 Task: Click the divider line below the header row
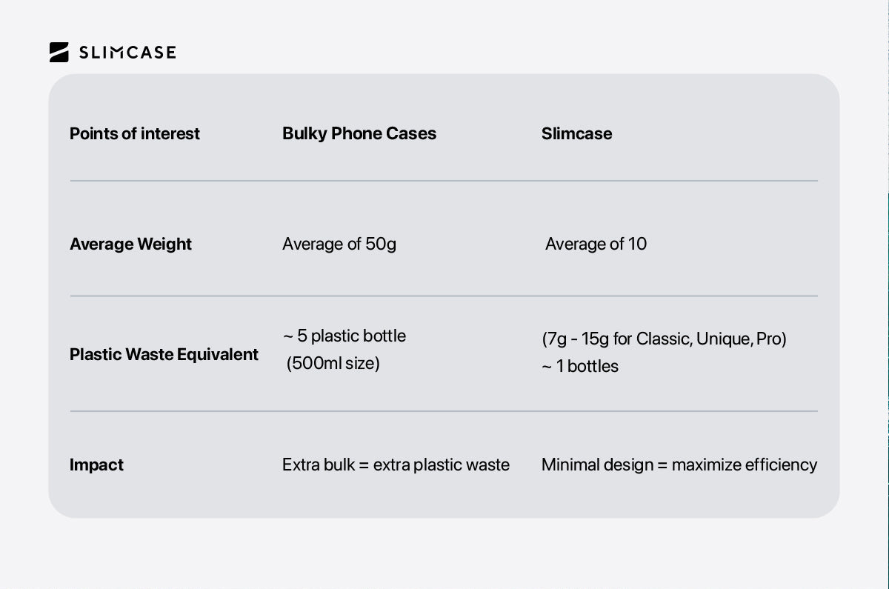tap(444, 181)
